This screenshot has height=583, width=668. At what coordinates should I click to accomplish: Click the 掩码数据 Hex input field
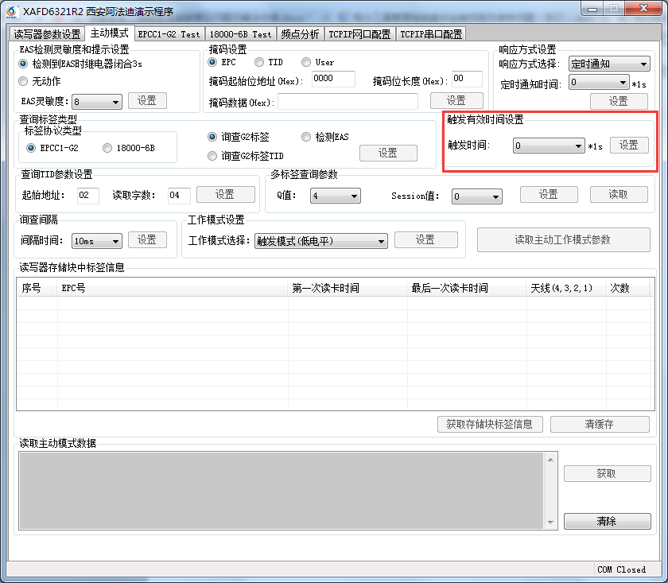[x=348, y=102]
